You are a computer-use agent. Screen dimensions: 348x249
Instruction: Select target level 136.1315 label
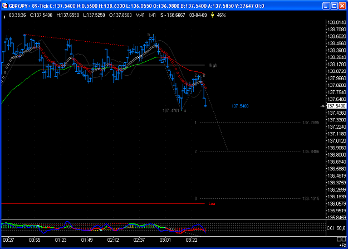[x=311, y=198]
